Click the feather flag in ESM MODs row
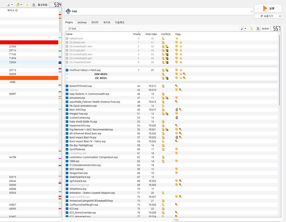The height and width of the screenshot is (222, 286). (x=185, y=74)
